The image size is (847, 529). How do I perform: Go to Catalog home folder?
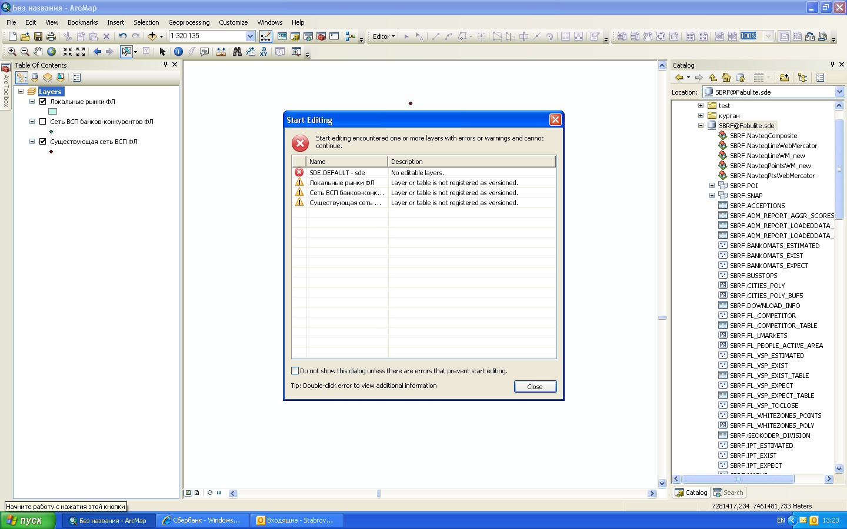click(x=726, y=78)
